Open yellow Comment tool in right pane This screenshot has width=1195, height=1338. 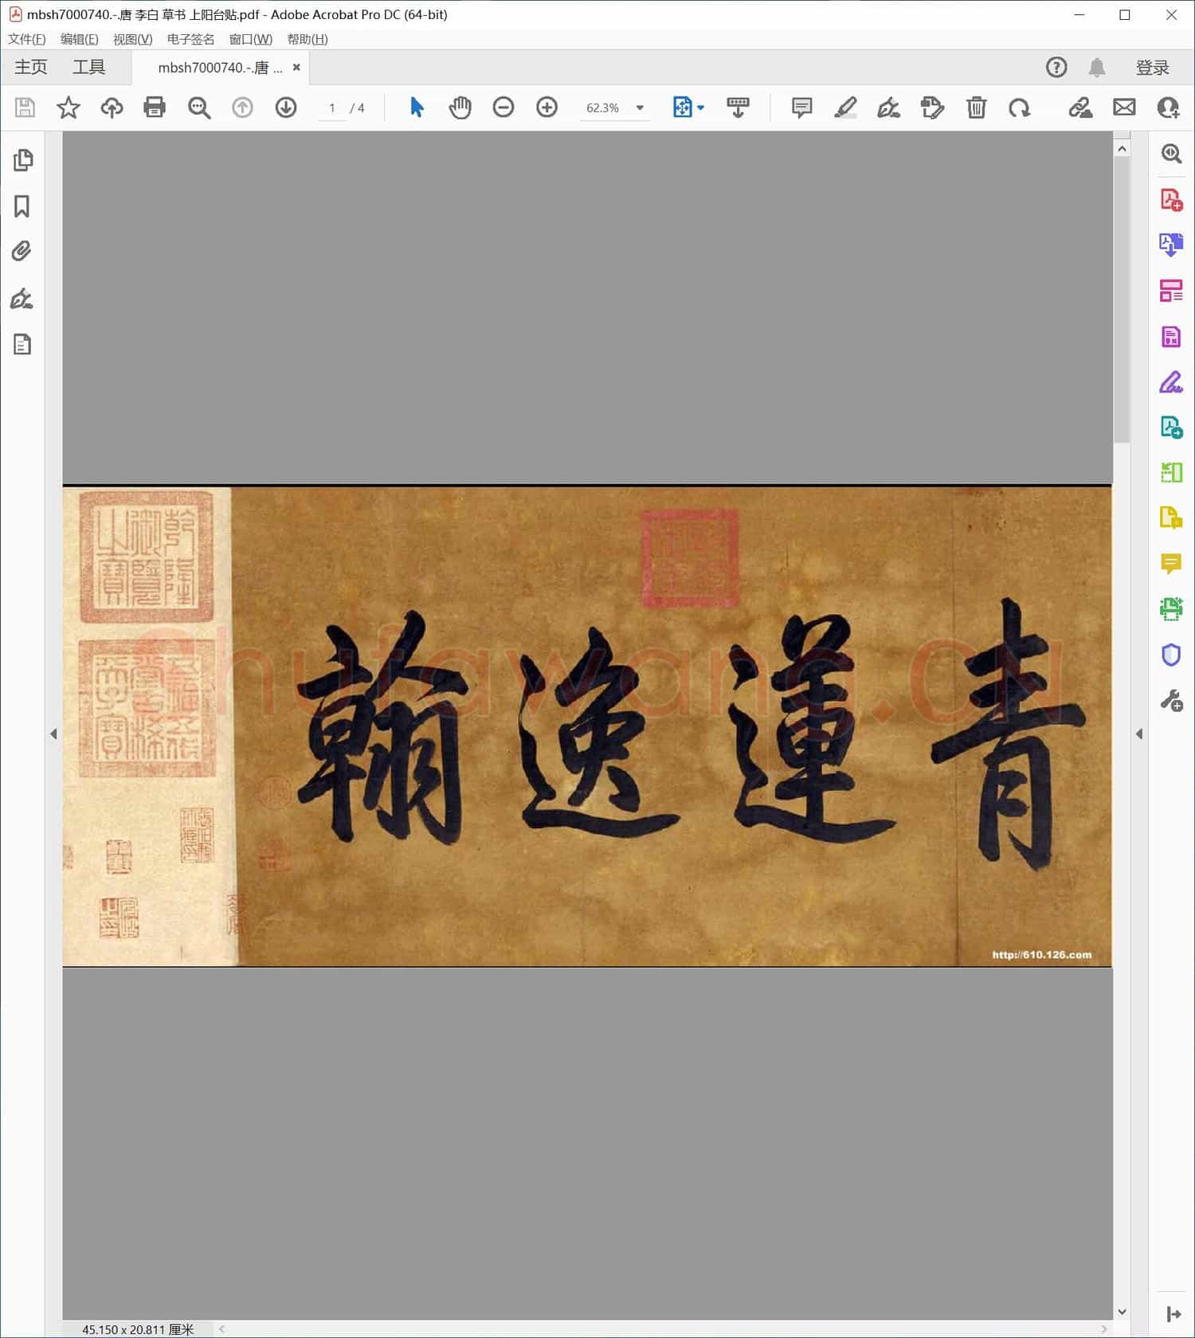coord(1171,564)
